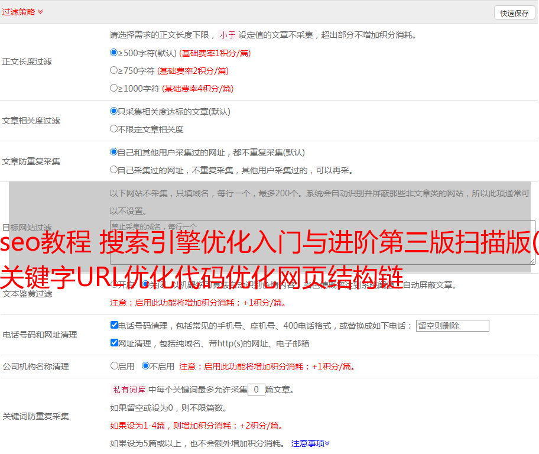
Task: Click the keyword article count input box
Action: tap(256, 390)
